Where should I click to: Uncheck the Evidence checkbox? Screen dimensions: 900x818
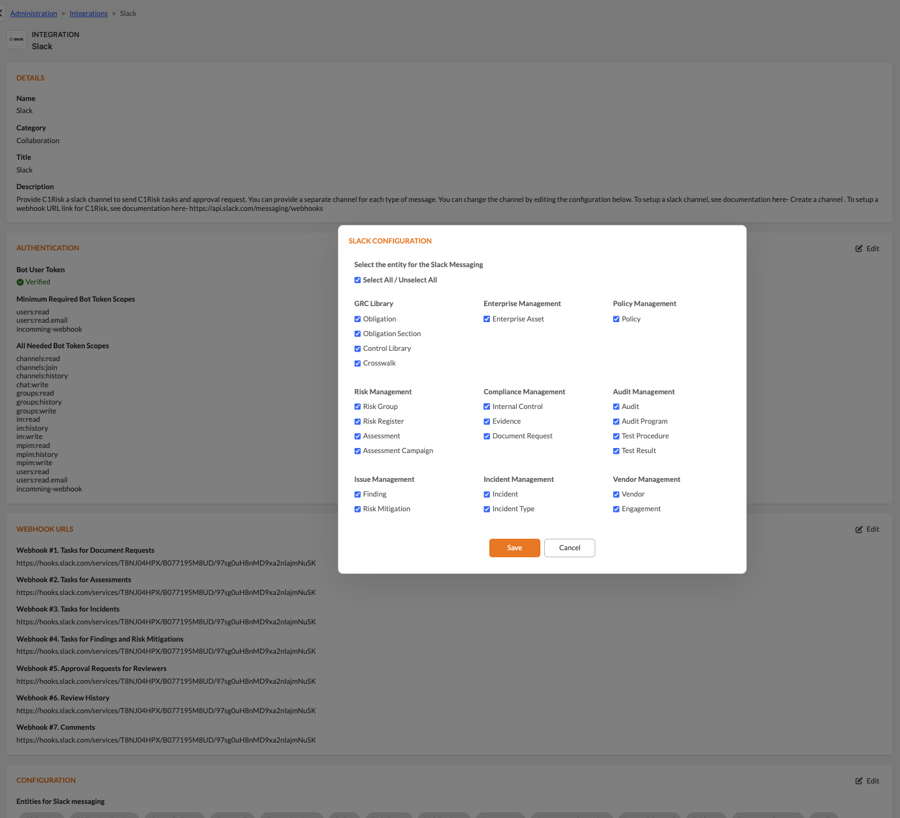[487, 421]
